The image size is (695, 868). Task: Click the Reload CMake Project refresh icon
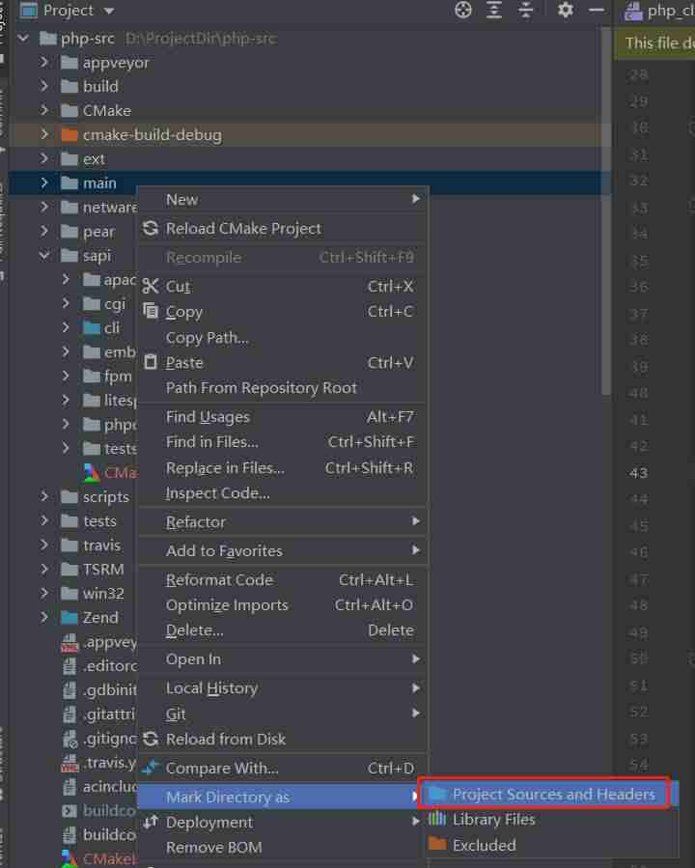point(151,228)
